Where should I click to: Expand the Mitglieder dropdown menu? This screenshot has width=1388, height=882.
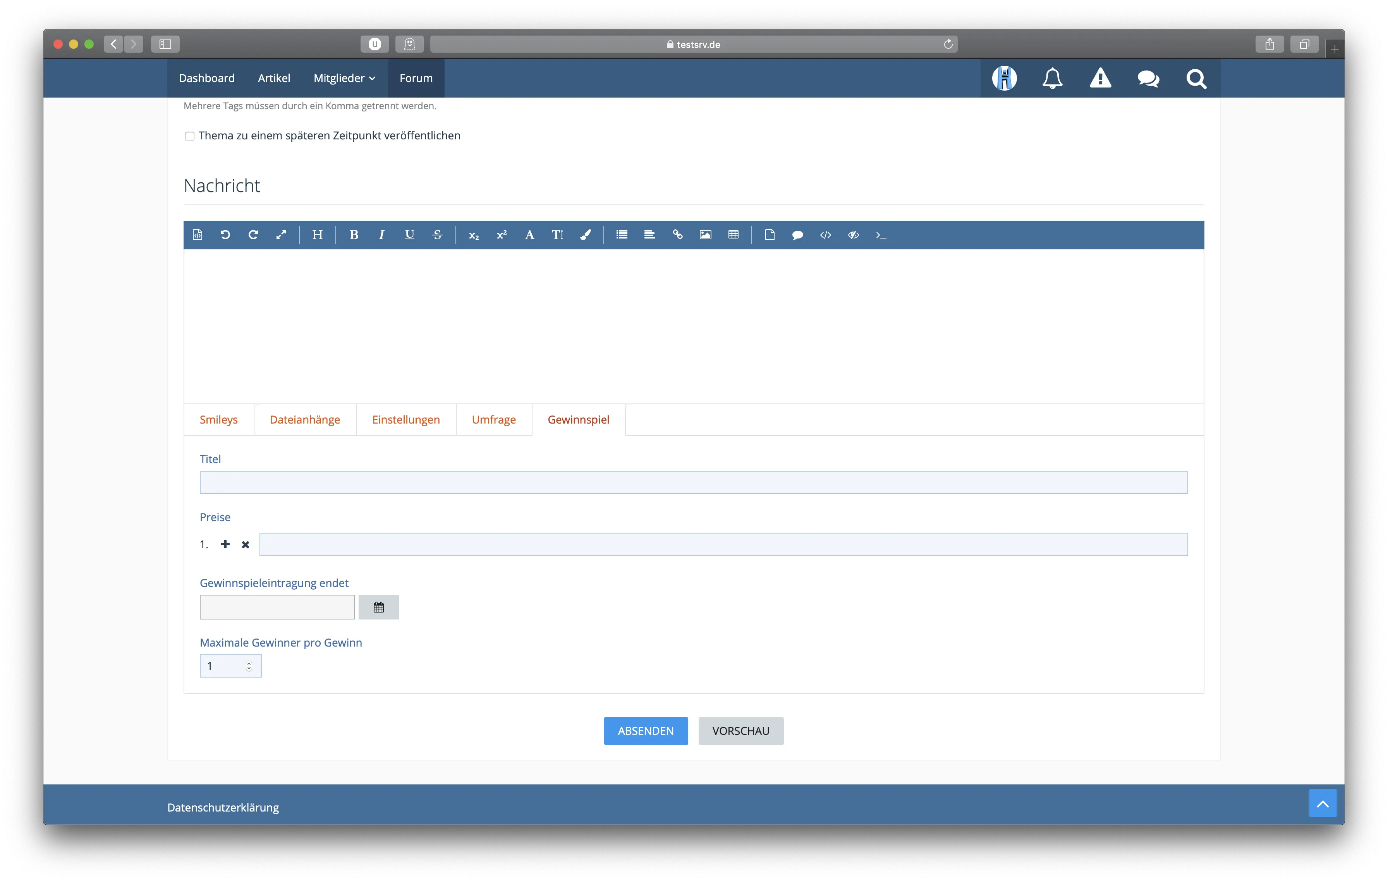344,78
